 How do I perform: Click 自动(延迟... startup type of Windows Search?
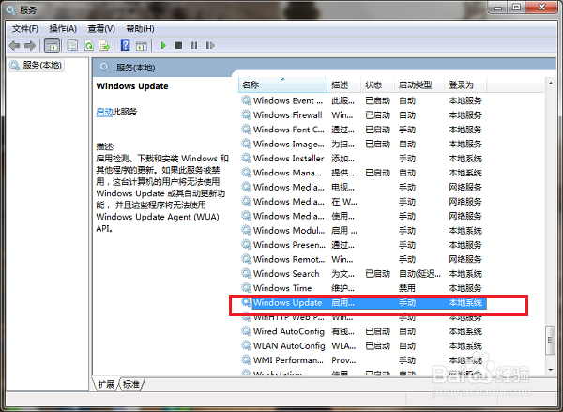[419, 274]
